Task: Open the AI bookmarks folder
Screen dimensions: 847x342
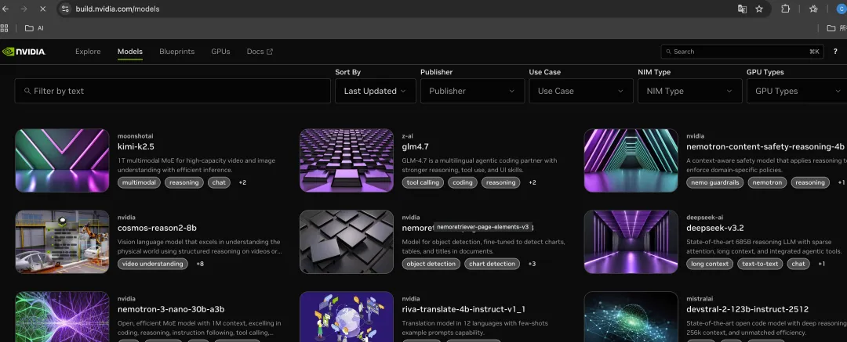Action: point(34,28)
